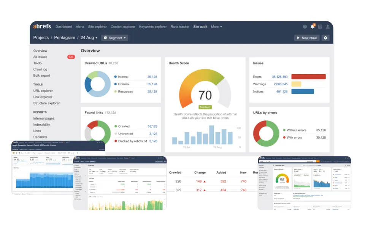Open Rank tracker

[x=180, y=27]
